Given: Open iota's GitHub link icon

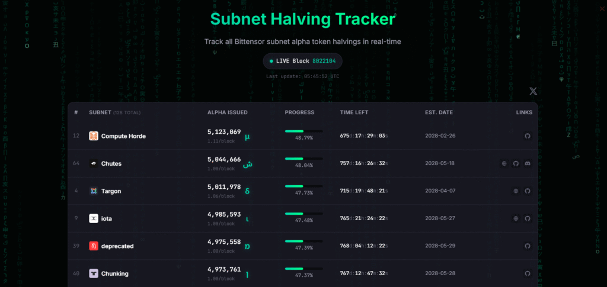Looking at the screenshot, I should coord(528,218).
